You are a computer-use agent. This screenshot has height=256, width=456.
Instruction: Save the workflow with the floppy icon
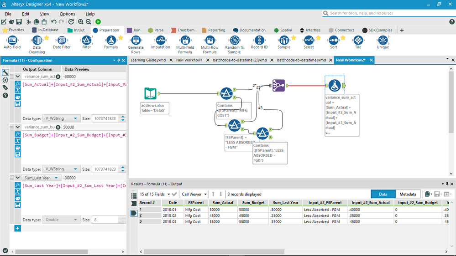[19, 22]
